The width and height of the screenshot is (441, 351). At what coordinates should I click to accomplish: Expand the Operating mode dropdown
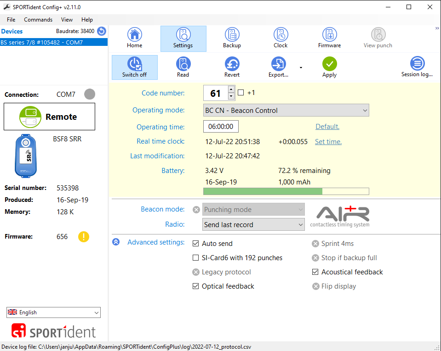[286, 111]
